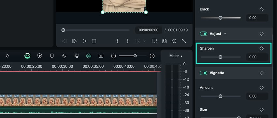Click the current timecode 00:00:00:00 field

[149, 30]
